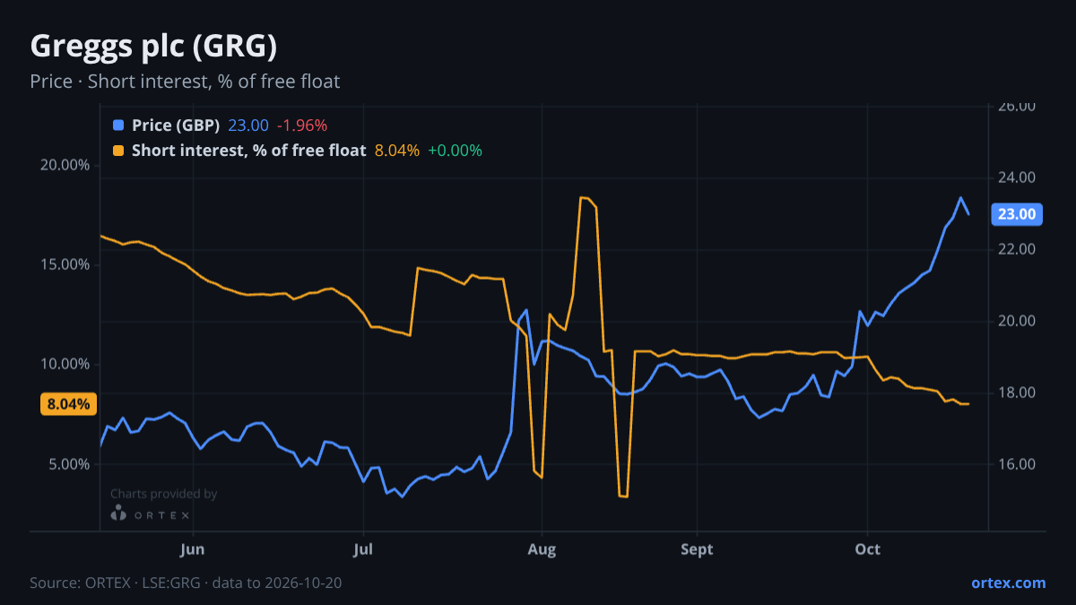This screenshot has height=605, width=1076.
Task: Click the 15.00% left axis label
Action: click(x=63, y=264)
